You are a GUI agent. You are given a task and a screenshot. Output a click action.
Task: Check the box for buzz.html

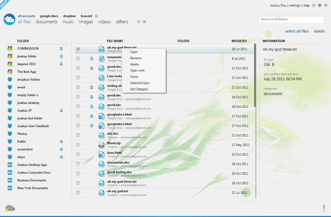(78, 154)
